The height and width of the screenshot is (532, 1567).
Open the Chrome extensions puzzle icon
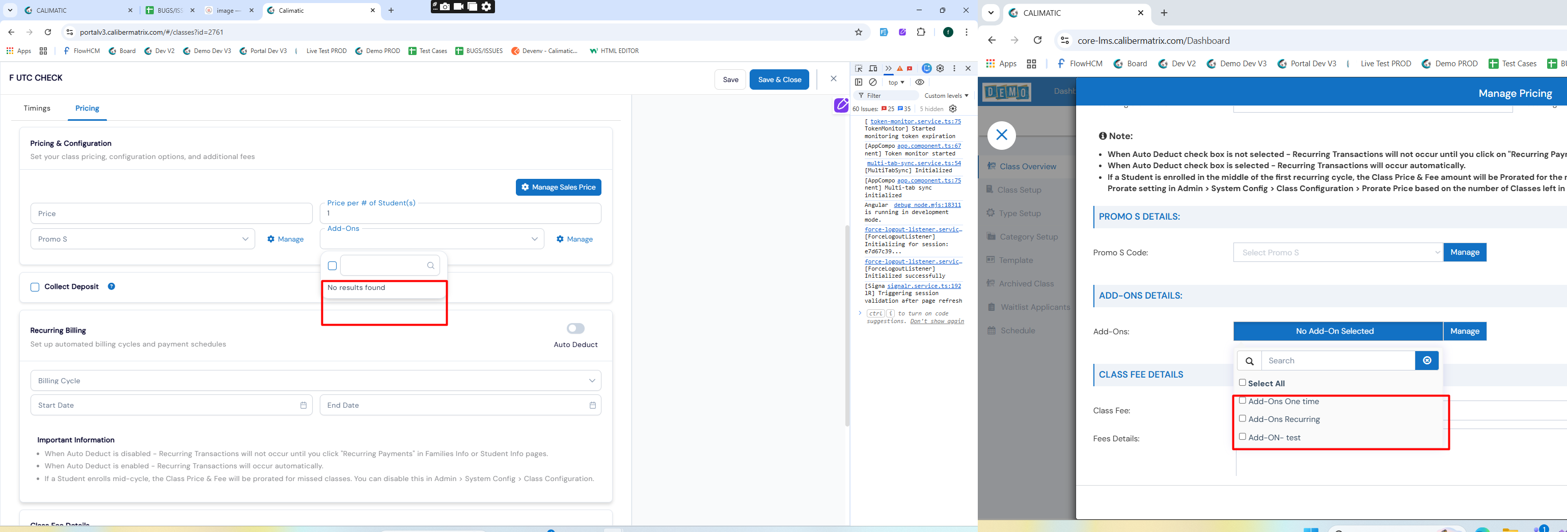tap(921, 32)
